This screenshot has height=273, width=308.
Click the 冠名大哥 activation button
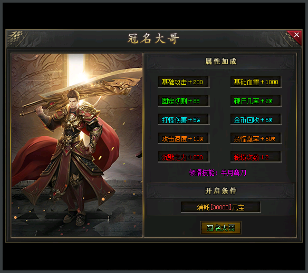click(x=221, y=228)
